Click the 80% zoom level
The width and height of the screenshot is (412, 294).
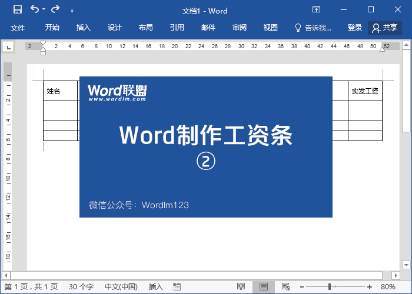(388, 287)
